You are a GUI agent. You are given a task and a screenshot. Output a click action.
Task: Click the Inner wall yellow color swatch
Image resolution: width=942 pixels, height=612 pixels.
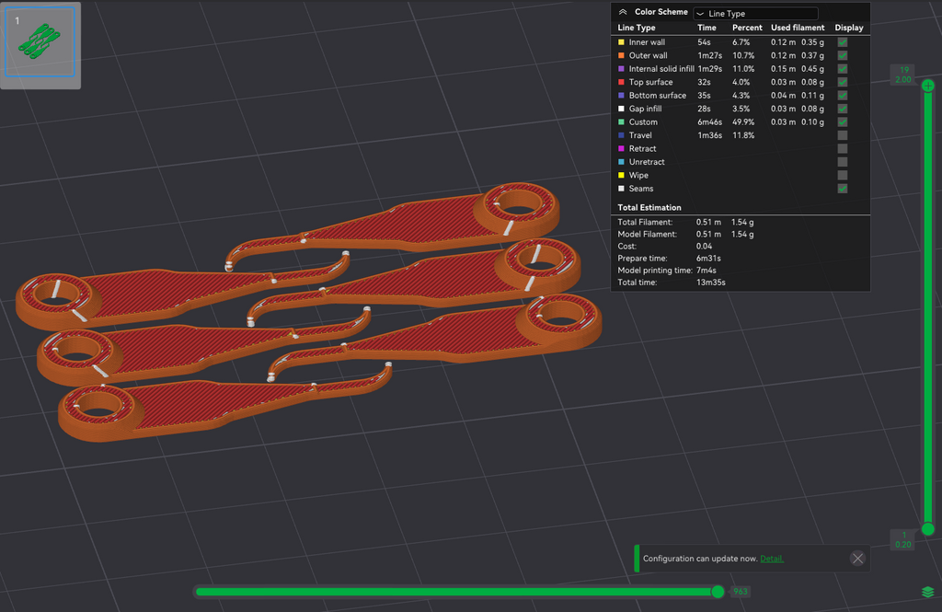pyautogui.click(x=621, y=42)
